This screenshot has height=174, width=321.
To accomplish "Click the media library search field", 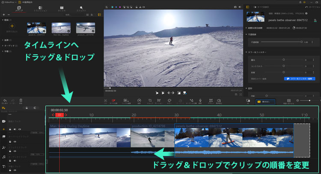I will [x=75, y=15].
